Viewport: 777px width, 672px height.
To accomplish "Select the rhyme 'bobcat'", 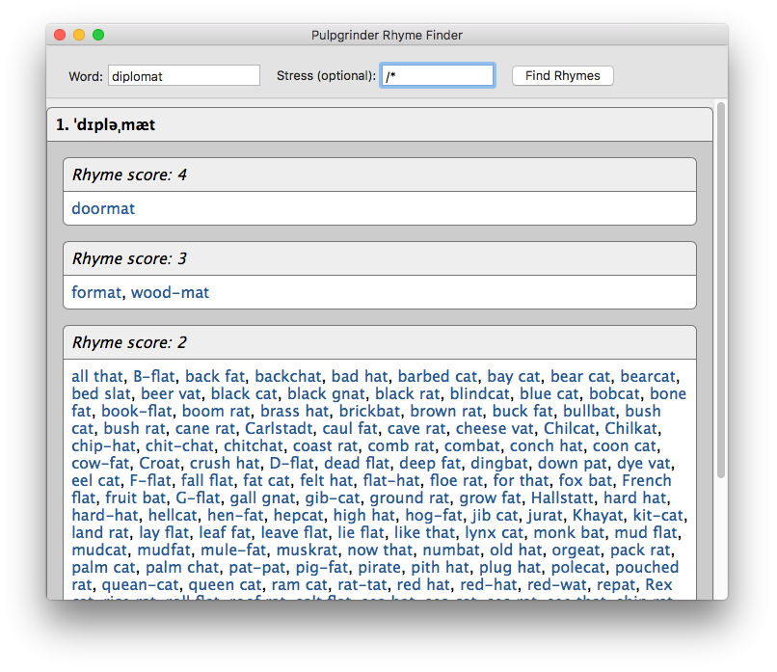I will [614, 394].
